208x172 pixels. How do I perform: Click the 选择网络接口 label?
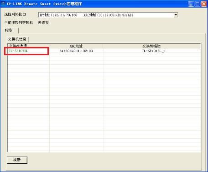(x=15, y=15)
